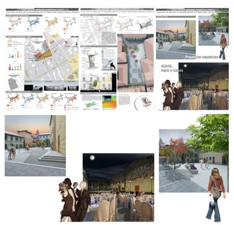Image resolution: width=234 pixels, height=225 pixels.
Task: Click the building elevation drawing with green tree
Action: click(x=96, y=81)
